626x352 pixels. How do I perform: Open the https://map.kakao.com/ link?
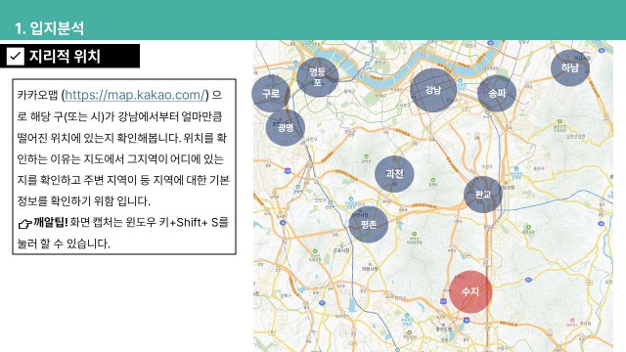(135, 95)
